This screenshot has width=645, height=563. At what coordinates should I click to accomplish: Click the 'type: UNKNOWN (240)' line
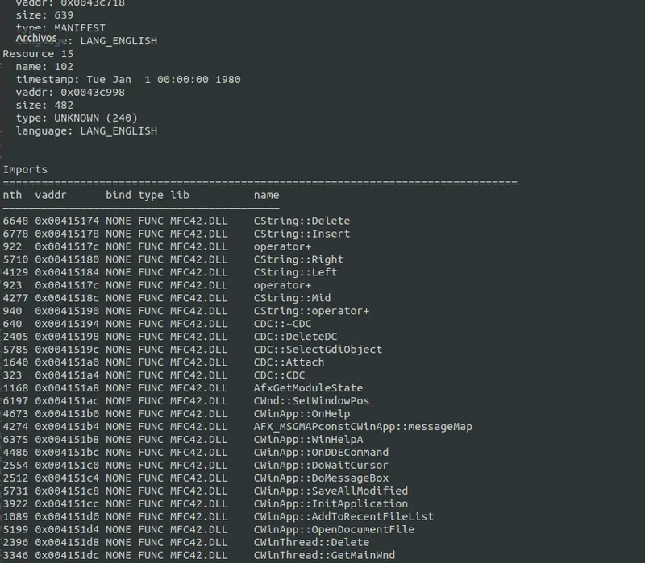click(x=77, y=118)
